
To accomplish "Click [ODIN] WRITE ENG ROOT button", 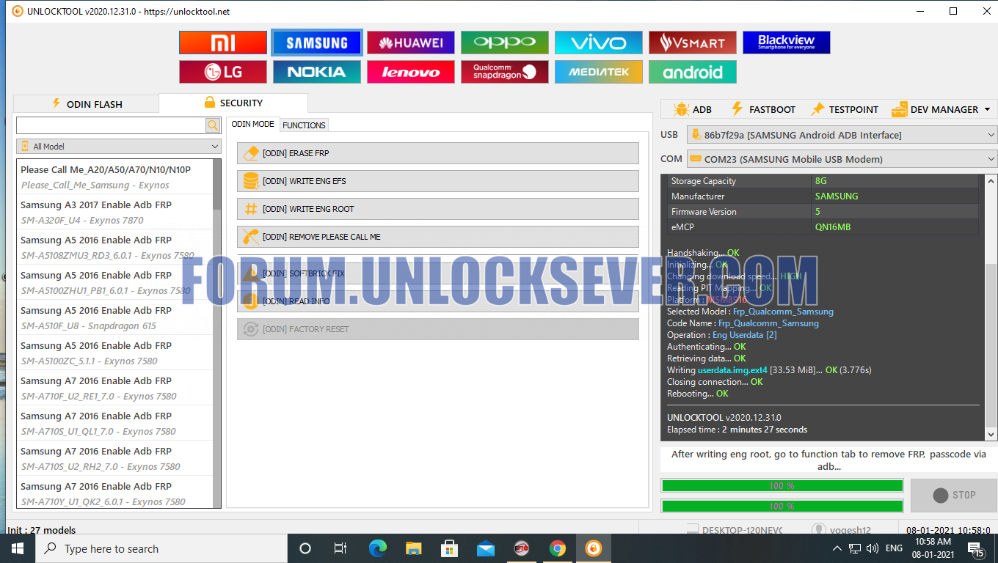I will (438, 209).
